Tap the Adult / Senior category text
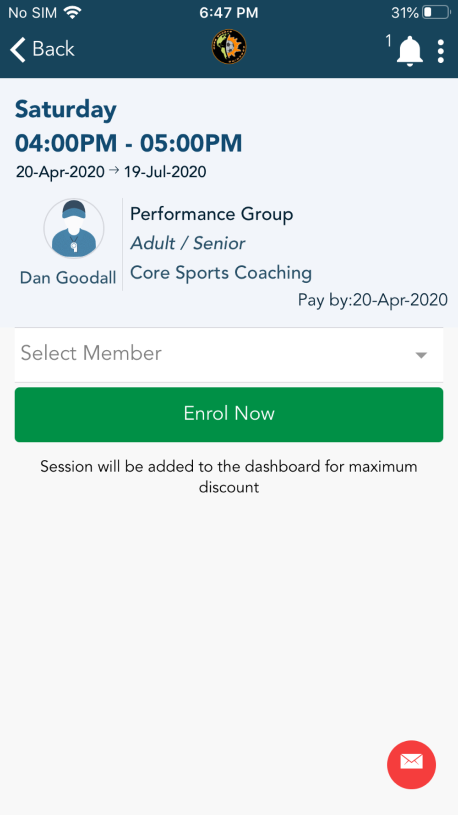458x815 pixels. pos(188,243)
